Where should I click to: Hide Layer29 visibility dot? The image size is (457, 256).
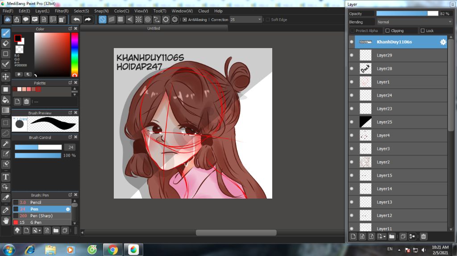[352, 55]
